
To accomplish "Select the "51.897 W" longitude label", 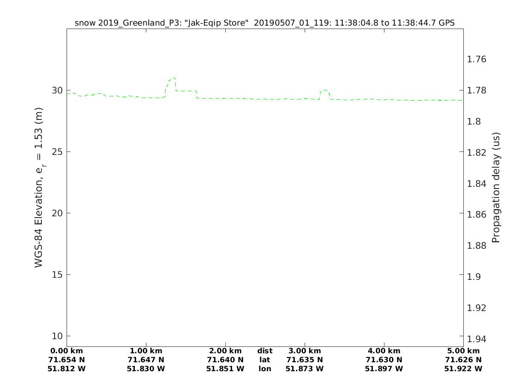I will tap(384, 369).
